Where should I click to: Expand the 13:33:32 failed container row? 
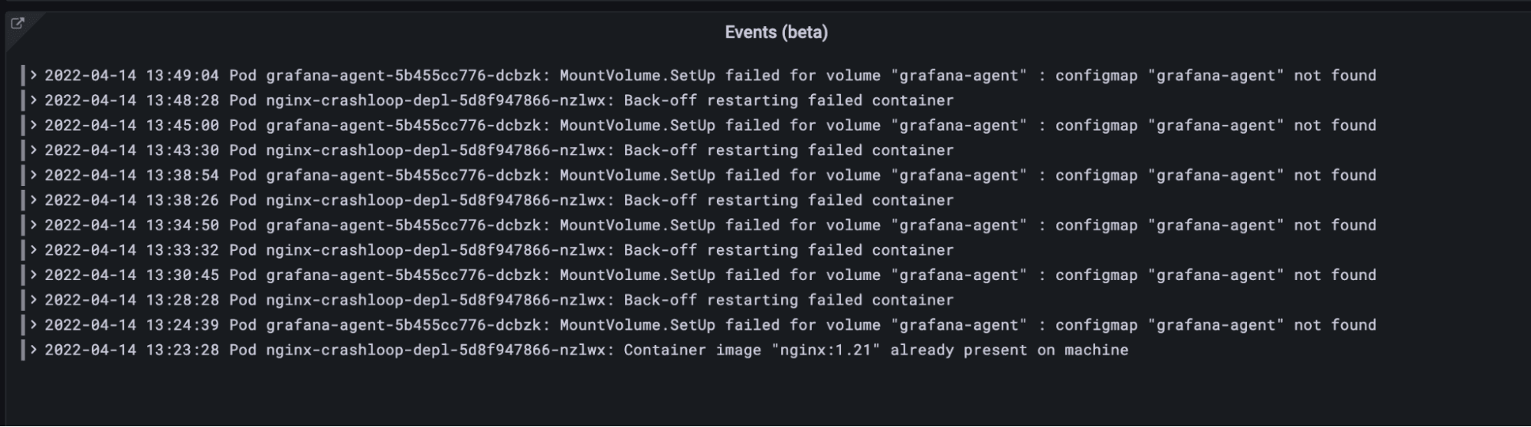point(34,249)
